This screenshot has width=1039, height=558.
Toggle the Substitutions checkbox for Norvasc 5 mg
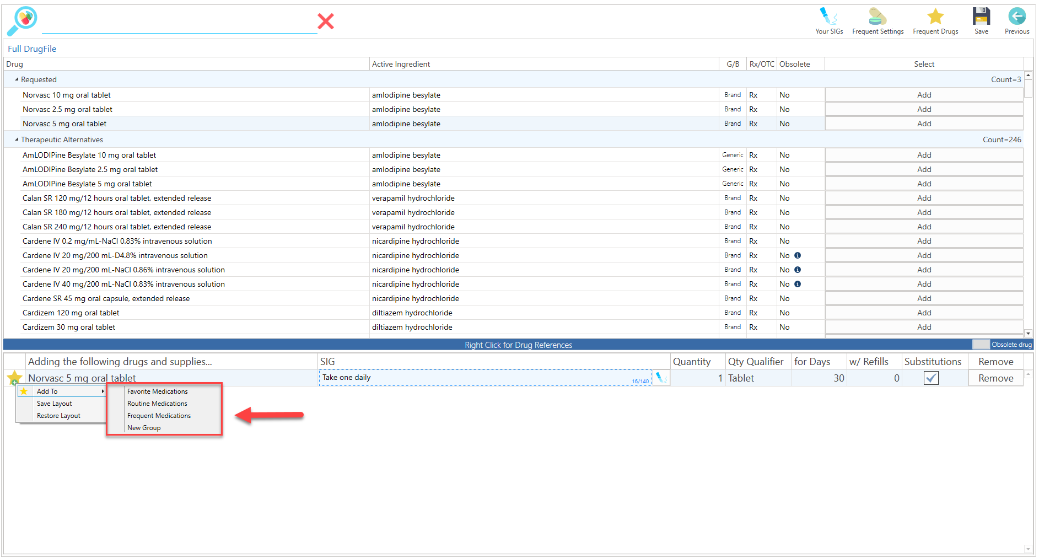point(931,378)
